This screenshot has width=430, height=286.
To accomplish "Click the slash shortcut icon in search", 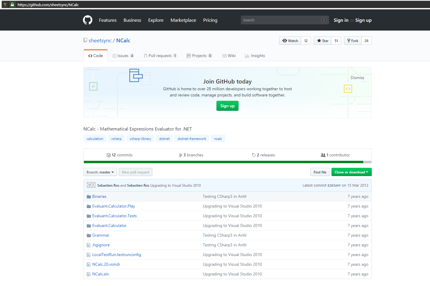I will (x=324, y=20).
